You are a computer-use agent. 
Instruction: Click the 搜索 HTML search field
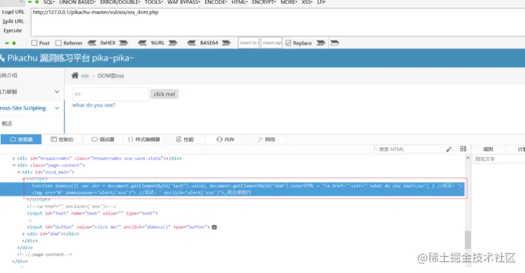click(x=405, y=149)
